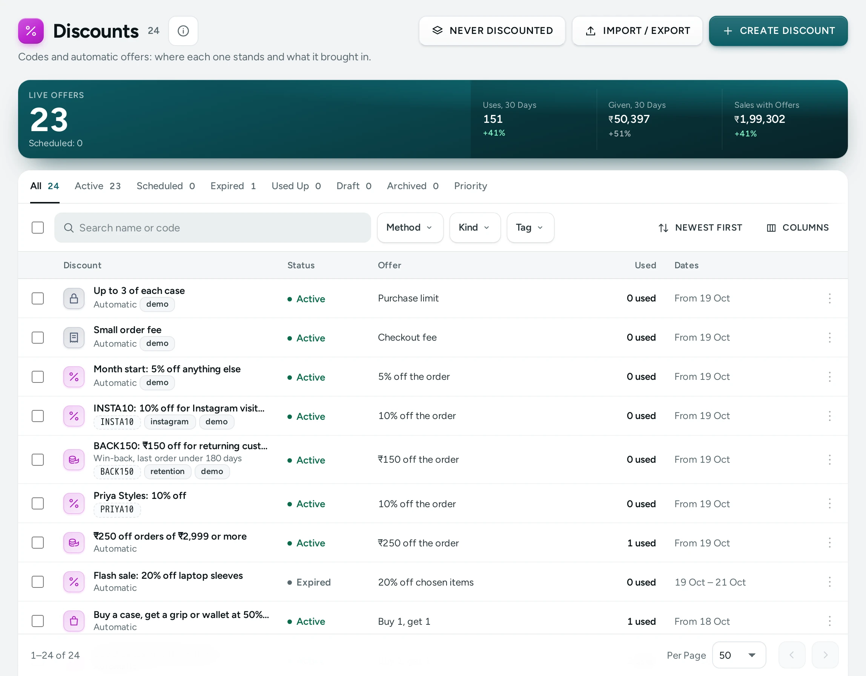The width and height of the screenshot is (866, 676).
Task: Open three-dot menu for Month start 5% off row
Action: pos(829,377)
